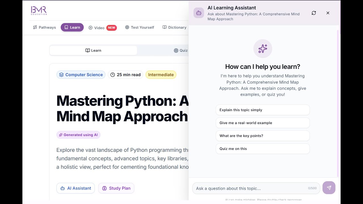Choose Give me a real-world example
The height and width of the screenshot is (204, 363).
pos(263,123)
